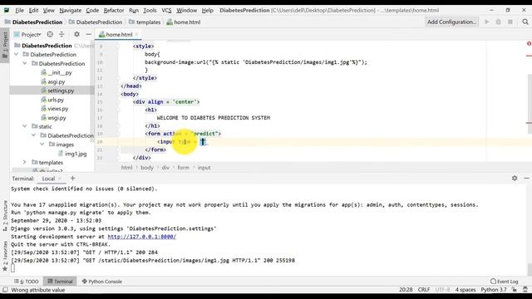Viewport: 532px width, 299px height.
Task: Open the Run menu
Action: coord(134,10)
